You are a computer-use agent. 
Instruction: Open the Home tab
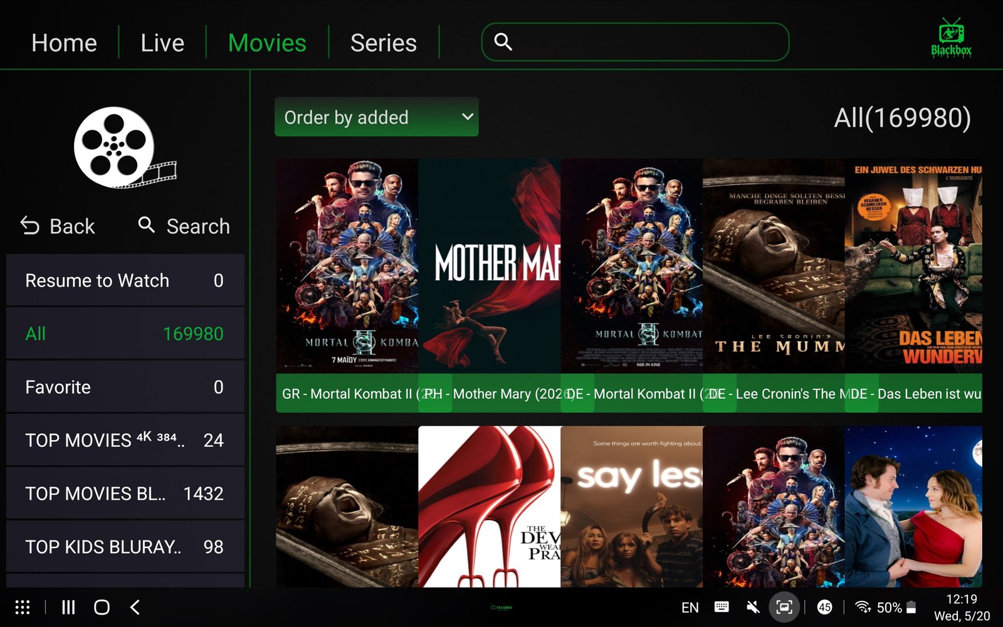[64, 43]
